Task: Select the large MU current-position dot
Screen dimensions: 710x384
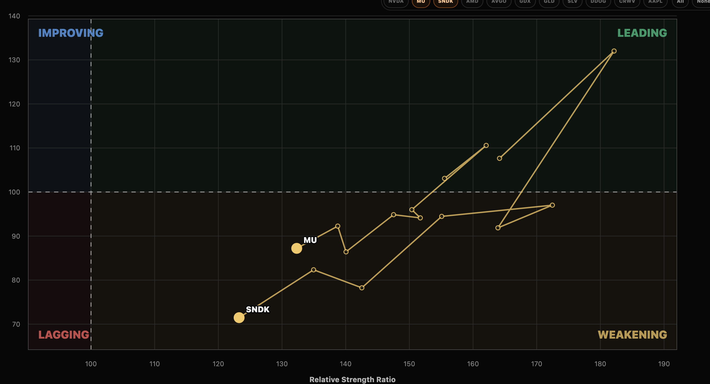Action: tap(297, 248)
